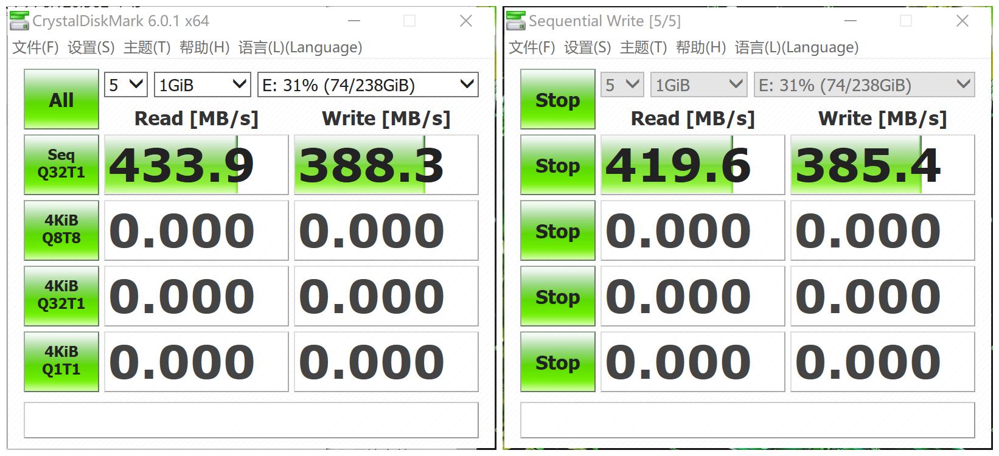Click the 385.4 write result in Sequential Write window
This screenshot has width=999, height=456.
tap(883, 165)
